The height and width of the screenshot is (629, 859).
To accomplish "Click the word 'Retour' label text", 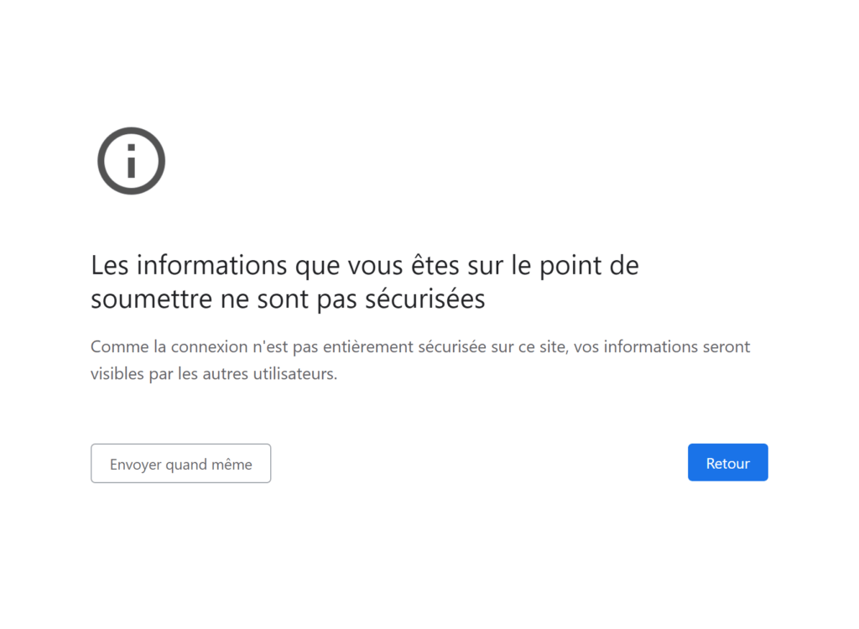I will (x=727, y=464).
